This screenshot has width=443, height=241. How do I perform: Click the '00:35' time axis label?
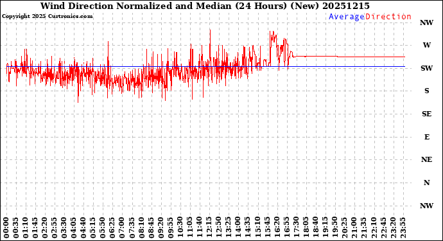pyautogui.click(x=16, y=228)
